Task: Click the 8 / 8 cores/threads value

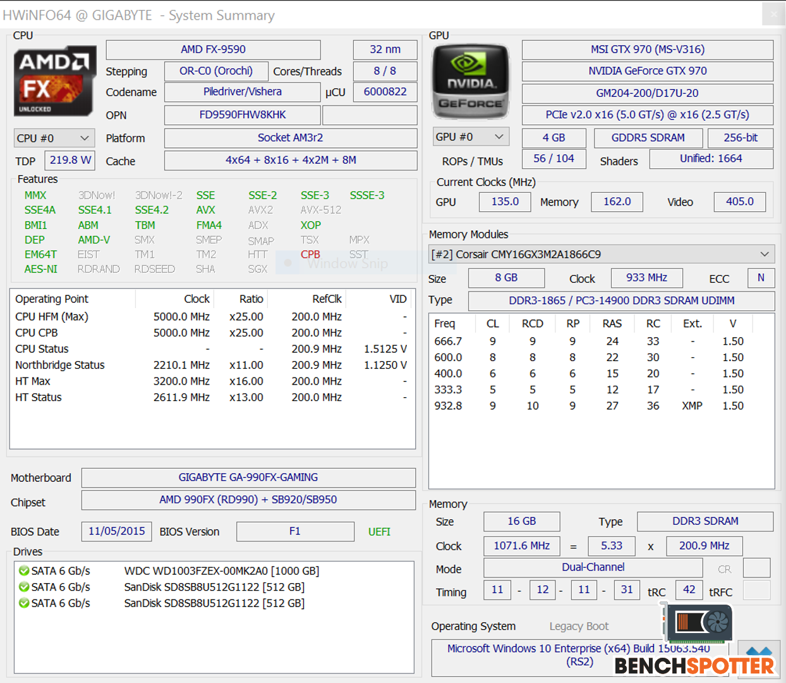Action: [385, 71]
